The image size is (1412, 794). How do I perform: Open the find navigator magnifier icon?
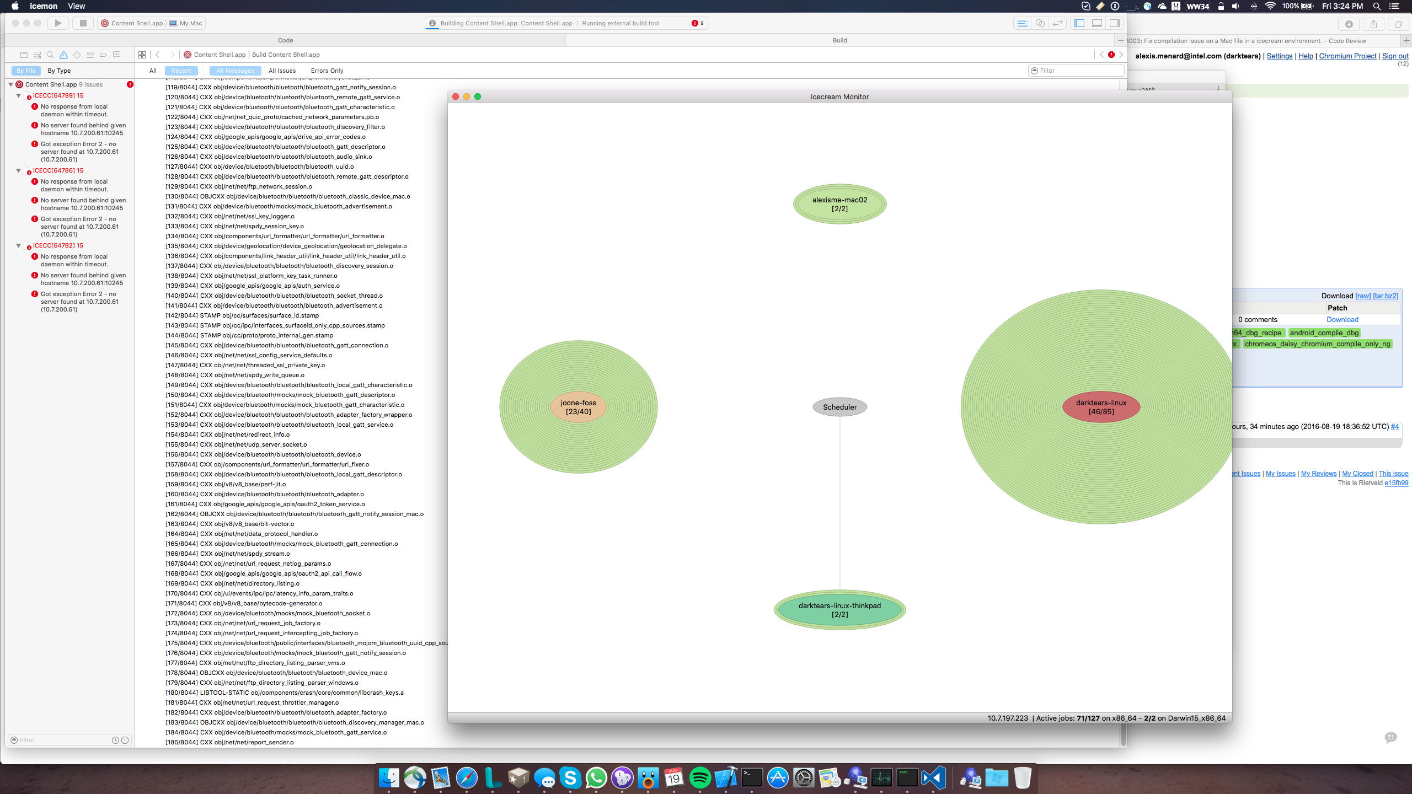[x=50, y=55]
